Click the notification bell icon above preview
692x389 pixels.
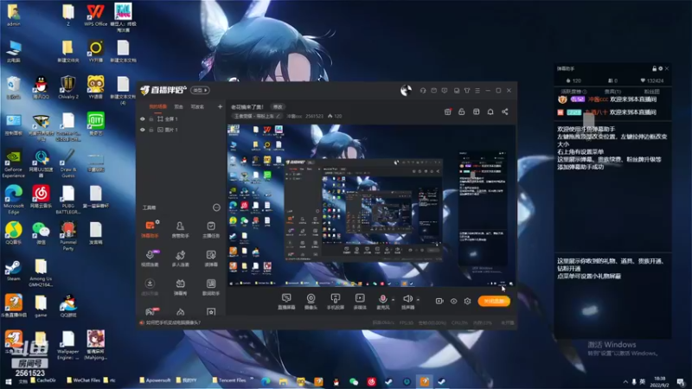tap(490, 112)
